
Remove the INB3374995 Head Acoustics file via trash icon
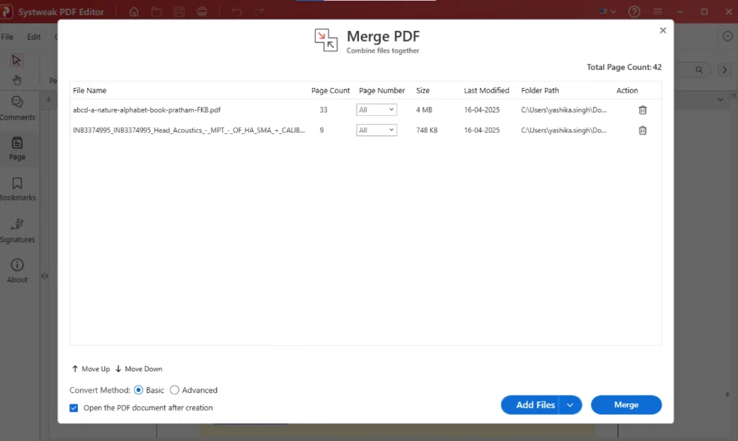tap(642, 130)
